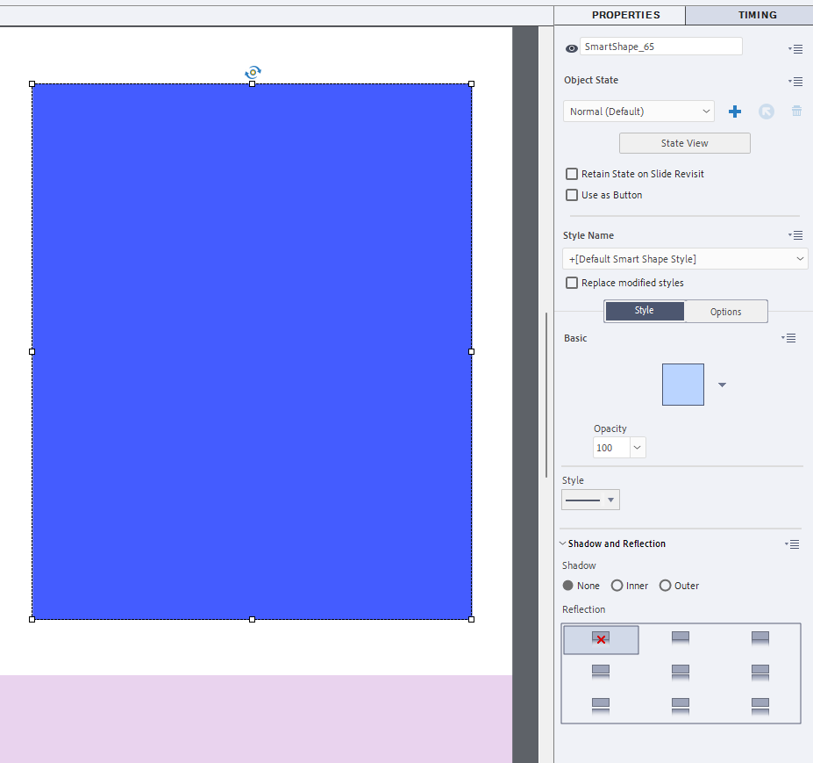Open the Opacity value dropdown
This screenshot has height=763, width=813.
click(x=638, y=447)
